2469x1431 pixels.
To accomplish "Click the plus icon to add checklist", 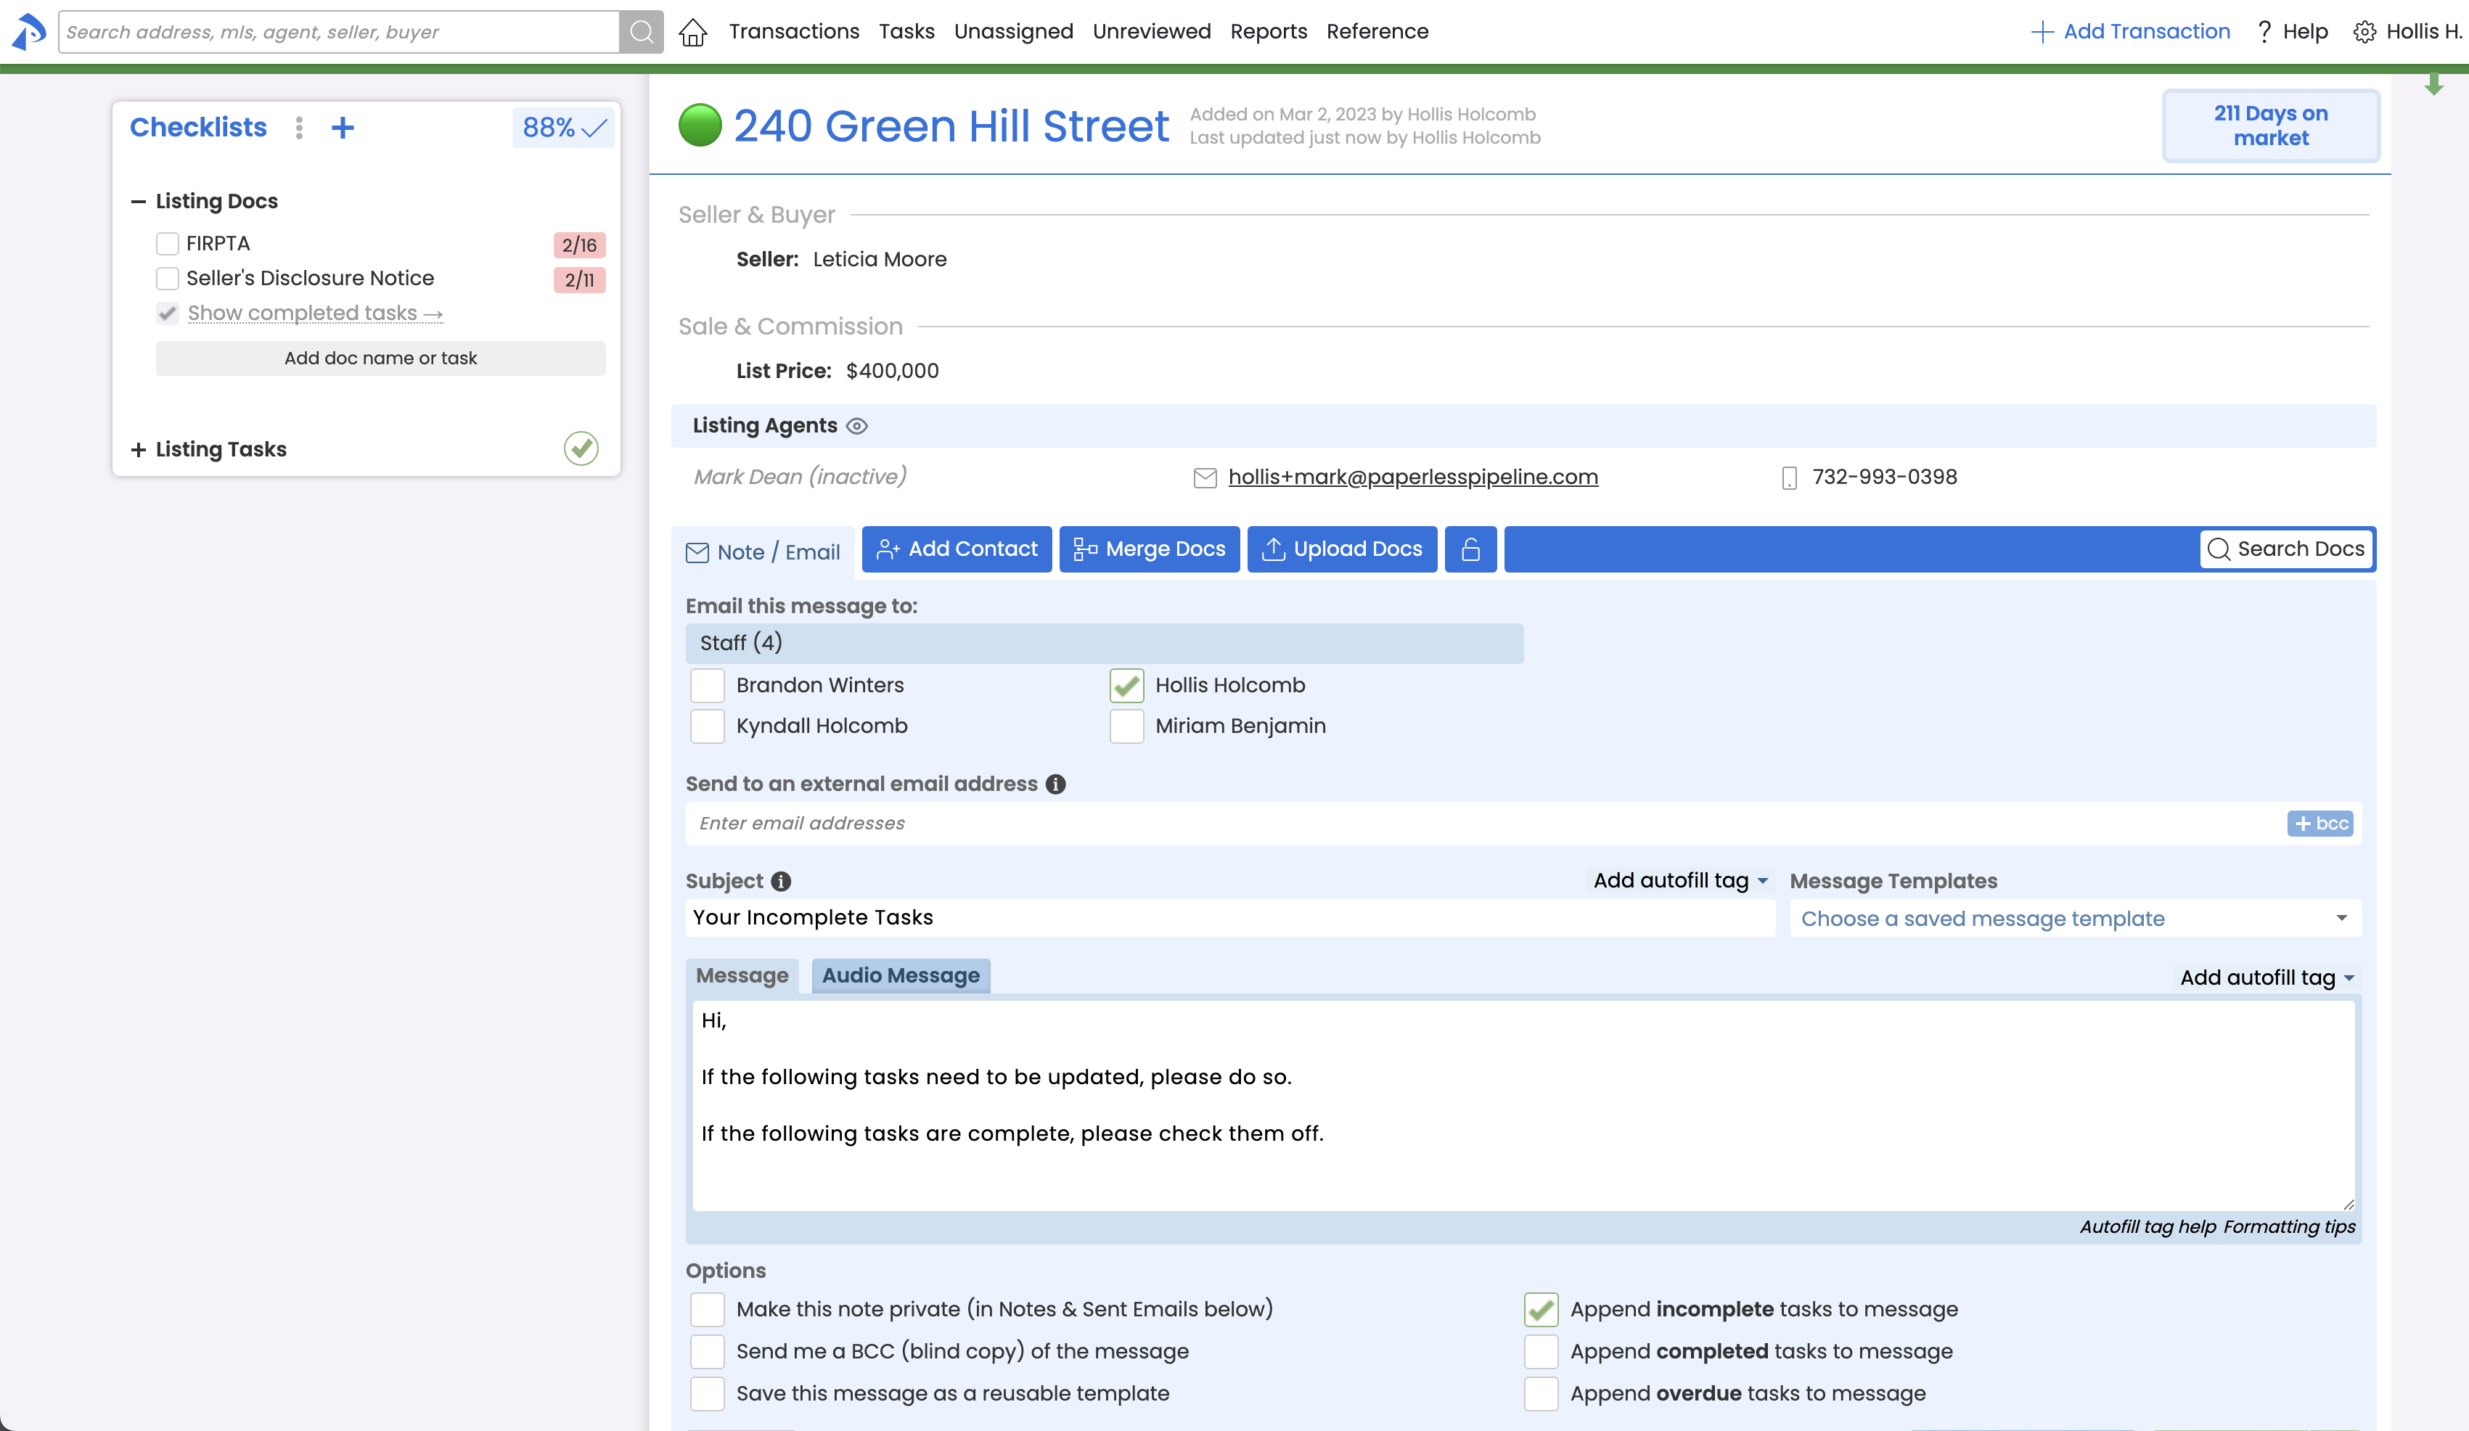I will (x=342, y=127).
